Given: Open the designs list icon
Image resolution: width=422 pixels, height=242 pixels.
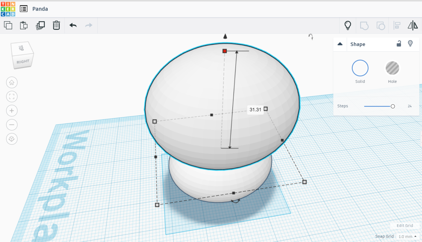Looking at the screenshot, I should coord(24,9).
